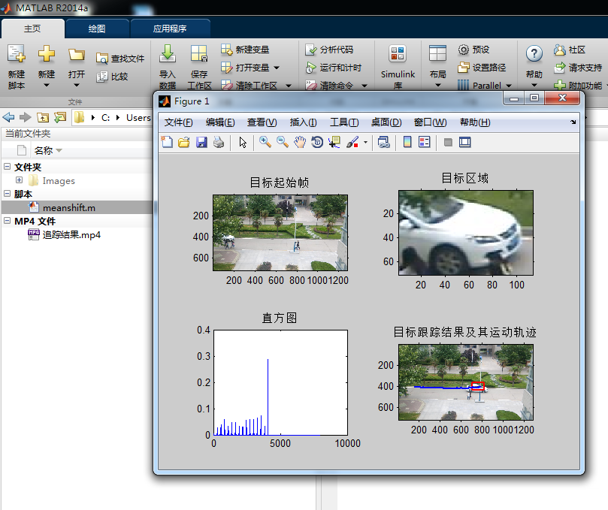Open the Simulink Library icon
Viewport: 608px width, 510px height.
coord(398,53)
